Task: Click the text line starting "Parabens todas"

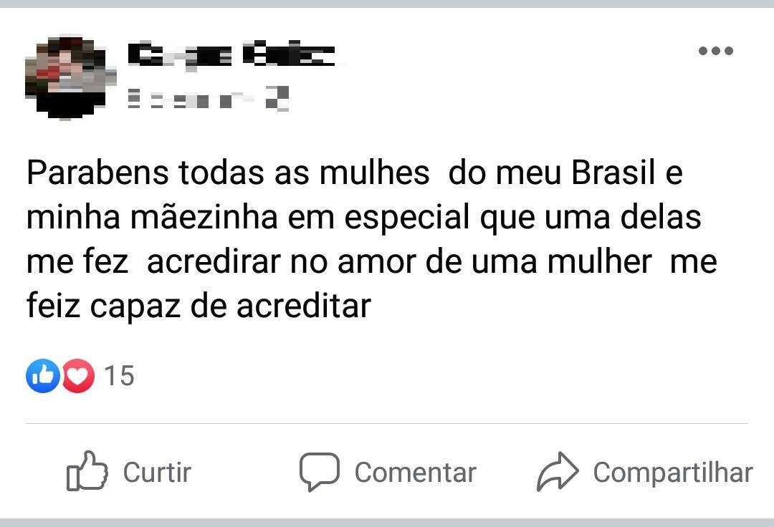Action: 355,173
